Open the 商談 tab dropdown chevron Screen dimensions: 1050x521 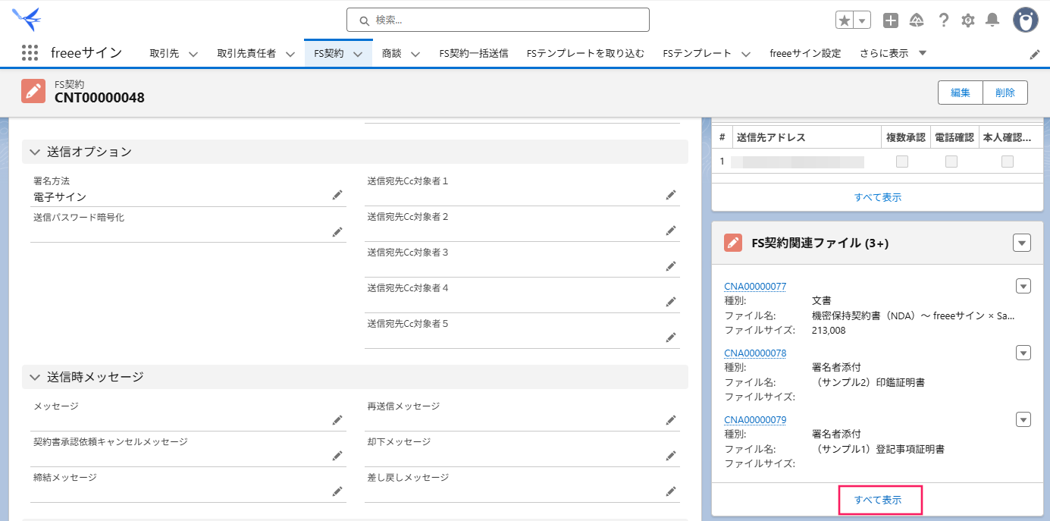point(415,54)
